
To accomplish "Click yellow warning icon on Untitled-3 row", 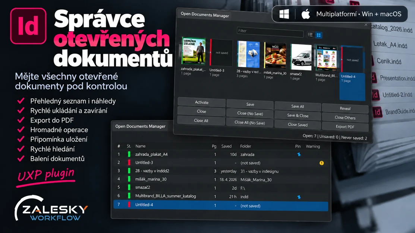I will 321,163.
